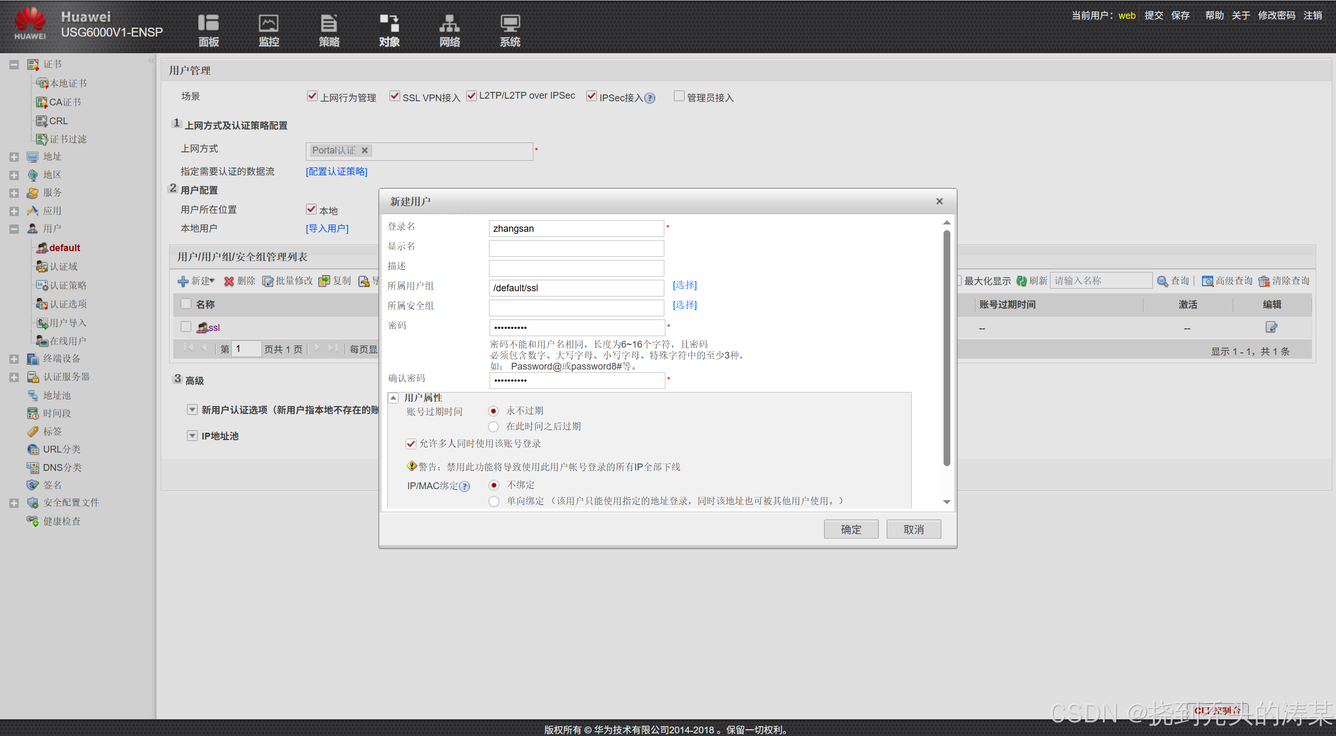Viewport: 1336px width, 736px height.
Task: Click the IPSec接入 help question icon
Action: click(650, 98)
